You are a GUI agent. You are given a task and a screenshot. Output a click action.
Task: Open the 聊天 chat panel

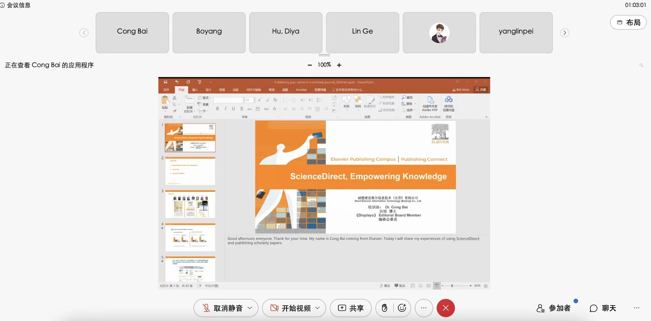tap(603, 308)
